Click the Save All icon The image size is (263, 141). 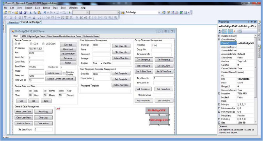coord(25,12)
